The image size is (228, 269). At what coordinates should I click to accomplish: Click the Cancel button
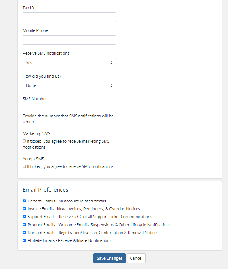(x=136, y=258)
